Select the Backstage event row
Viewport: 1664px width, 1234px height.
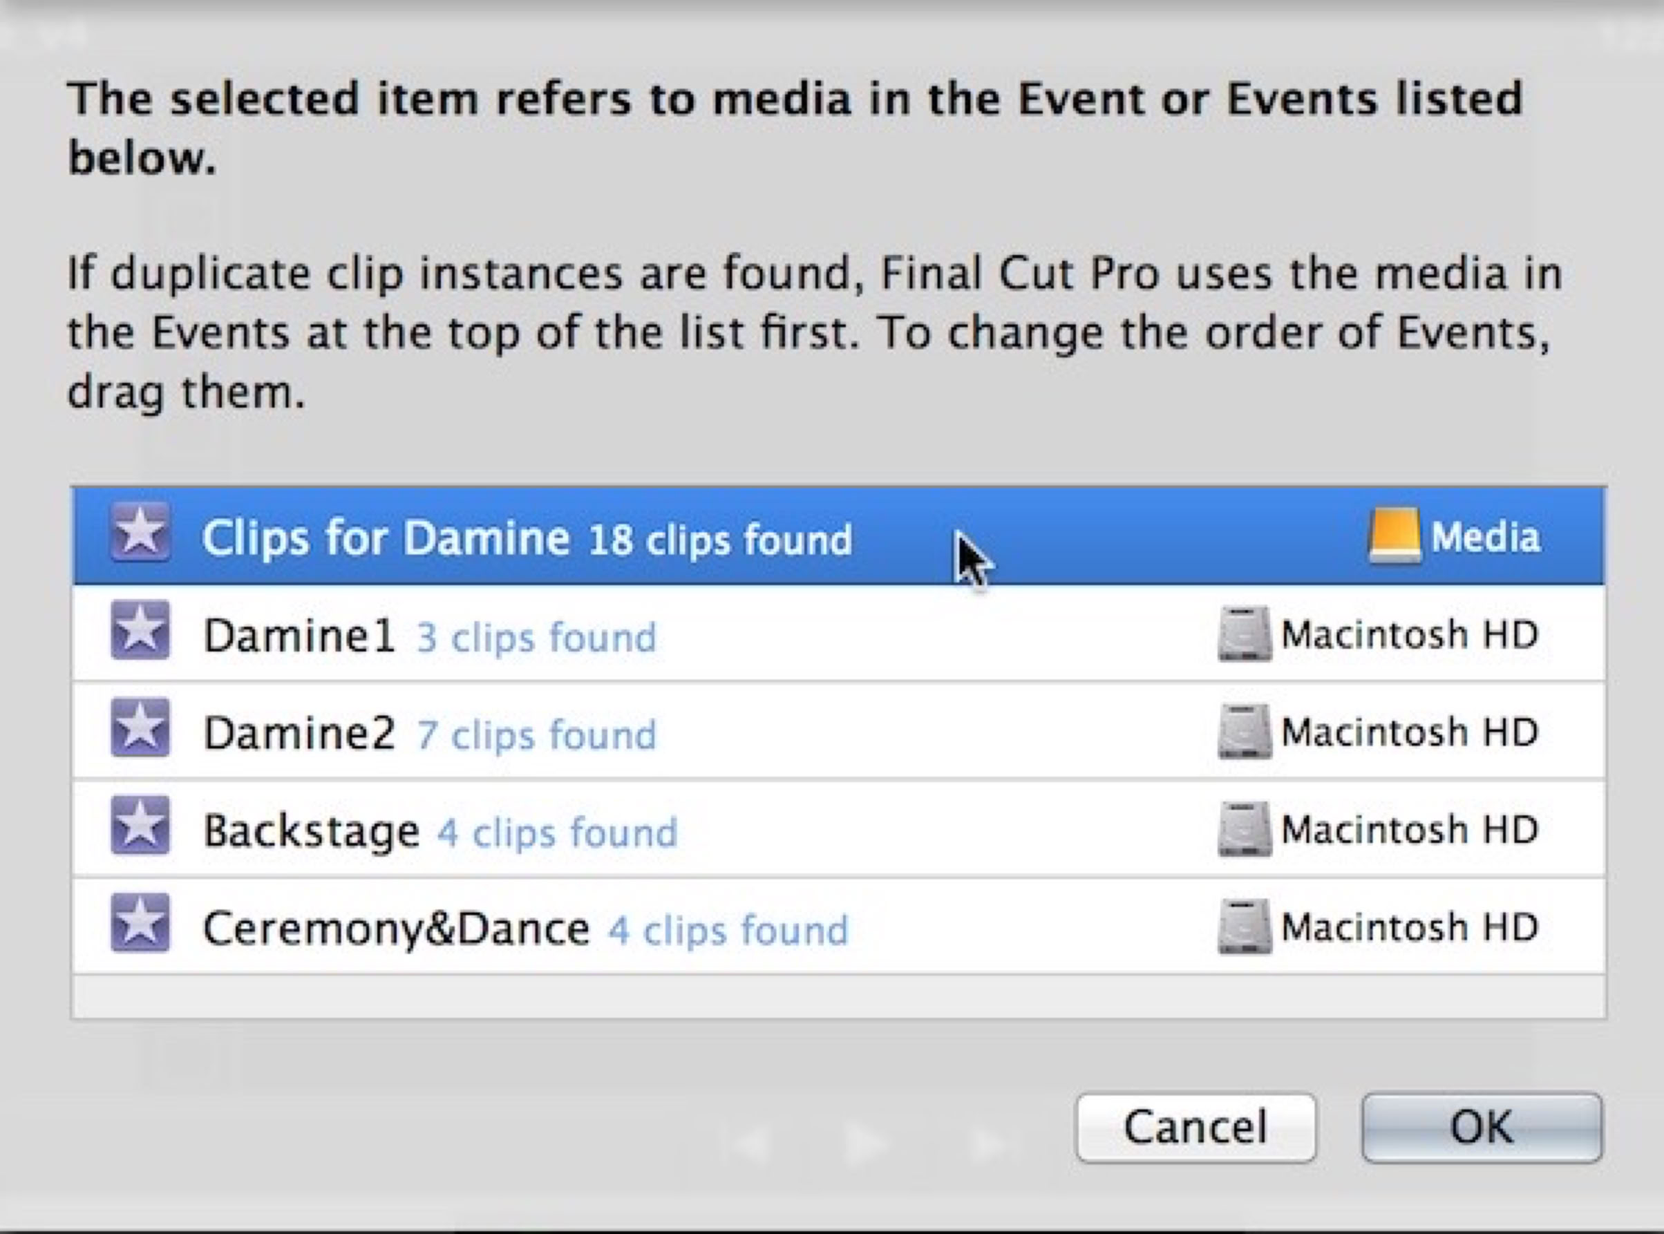click(x=311, y=830)
